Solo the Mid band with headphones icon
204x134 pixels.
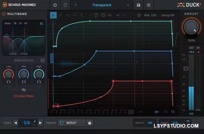pos(24,82)
